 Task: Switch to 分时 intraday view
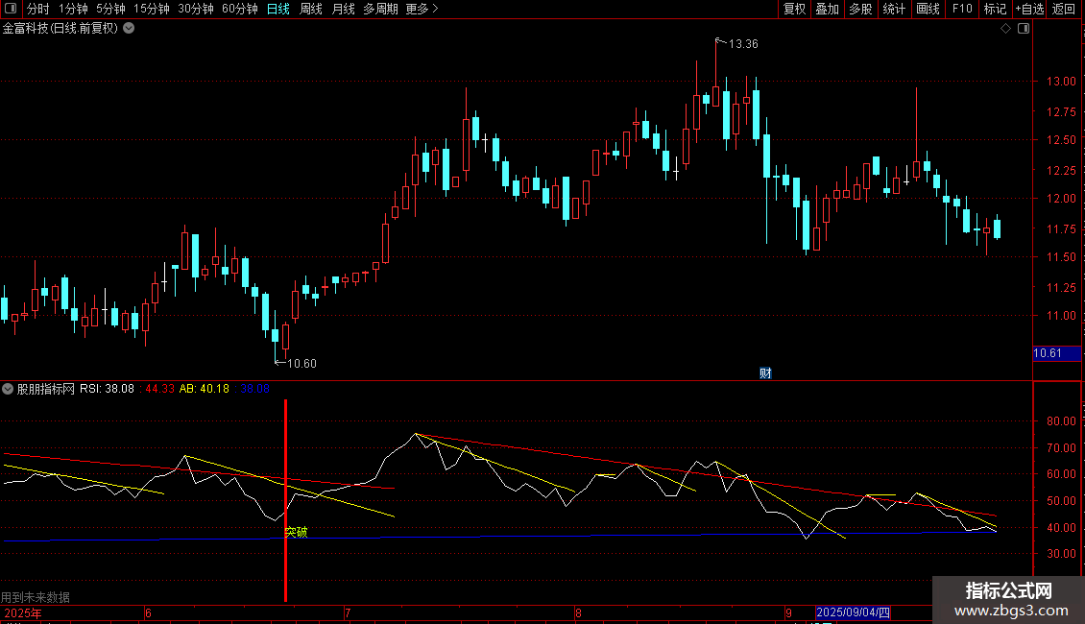coord(38,9)
